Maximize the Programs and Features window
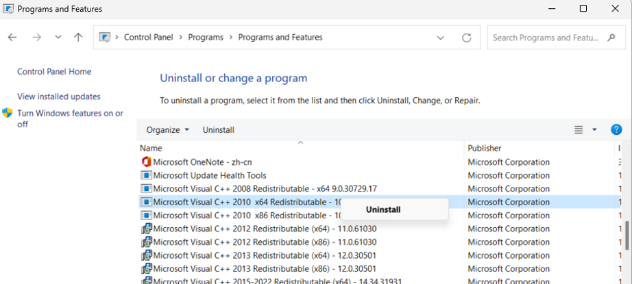This screenshot has width=632, height=284. pyautogui.click(x=583, y=8)
